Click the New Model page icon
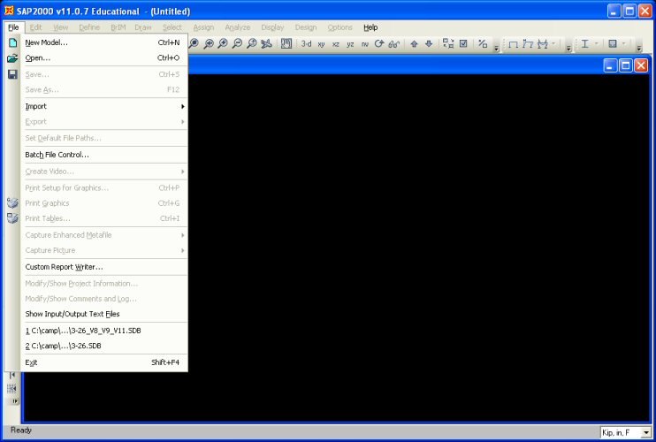The height and width of the screenshot is (442, 656). click(x=13, y=42)
